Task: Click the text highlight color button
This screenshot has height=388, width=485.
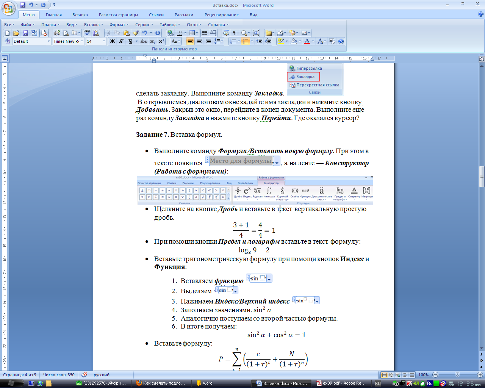Action: (280, 41)
